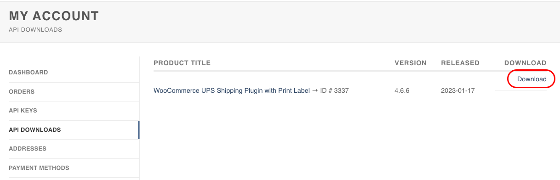The image size is (560, 180).
Task: Click the API Downloads subtitle under heading
Action: click(35, 30)
